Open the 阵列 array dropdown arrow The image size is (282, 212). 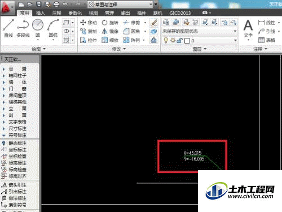click(144, 40)
